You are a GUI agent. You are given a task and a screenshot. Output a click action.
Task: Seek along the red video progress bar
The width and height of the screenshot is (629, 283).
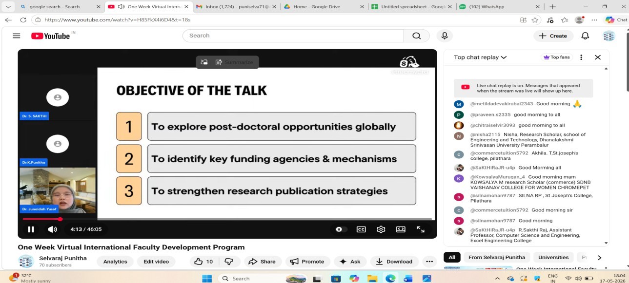click(227, 219)
